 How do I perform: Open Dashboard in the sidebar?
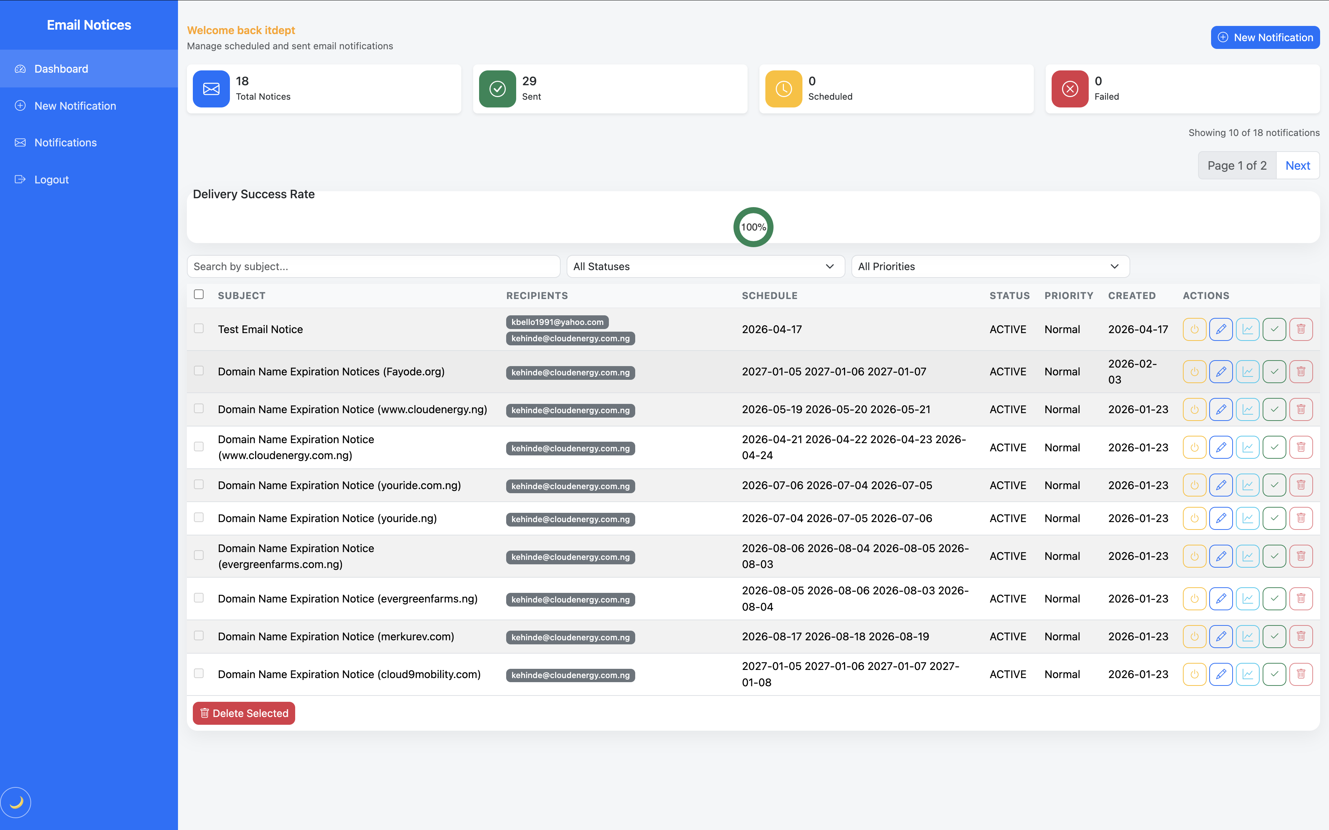pos(89,69)
